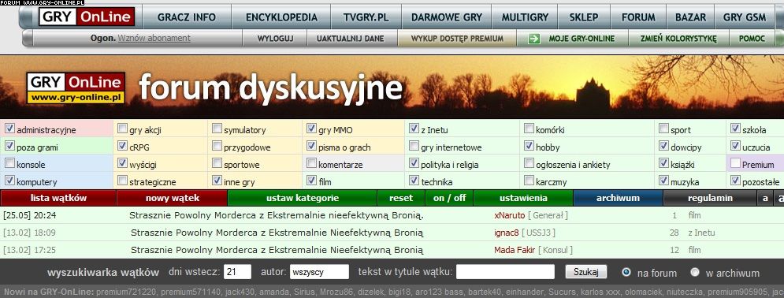Create a nowy wątek
Screen dimensions: 784x298
tap(173, 198)
